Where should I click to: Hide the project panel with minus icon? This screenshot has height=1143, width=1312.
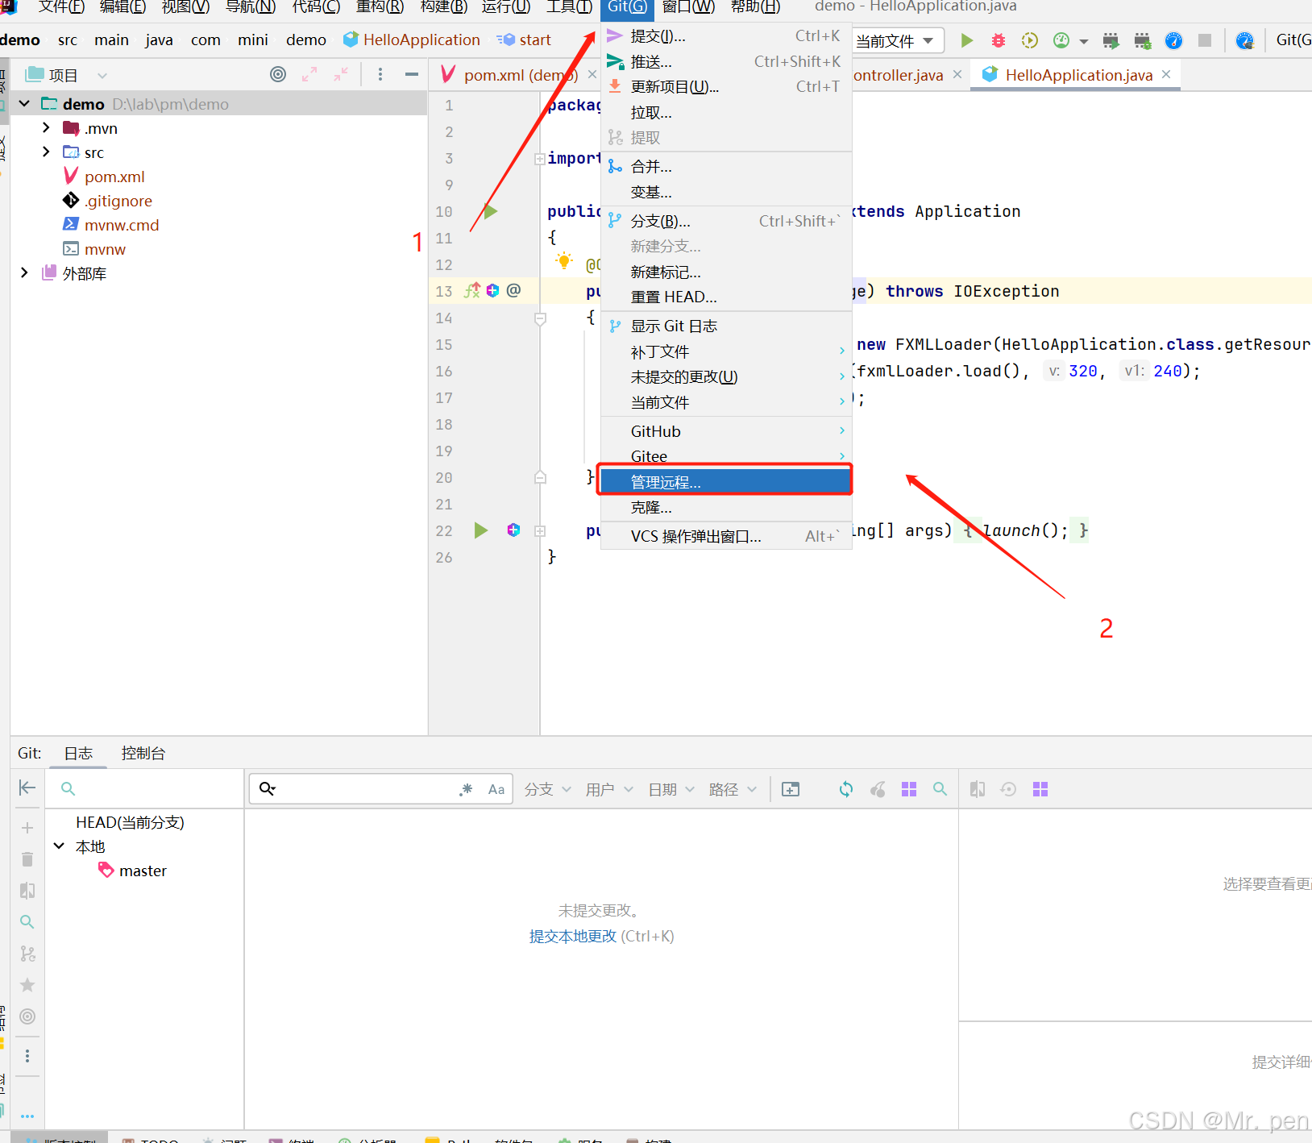point(412,74)
